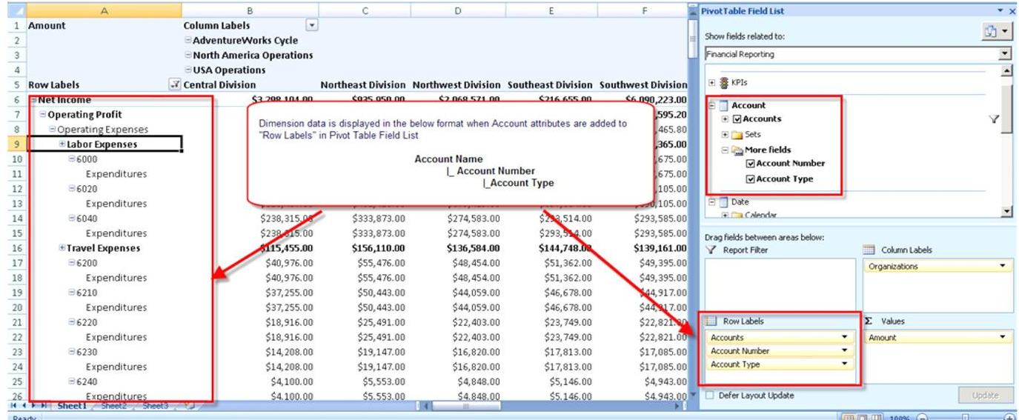Viewport: 1019px width, 420px height.
Task: Expand the KPIs node
Action: pyautogui.click(x=712, y=83)
